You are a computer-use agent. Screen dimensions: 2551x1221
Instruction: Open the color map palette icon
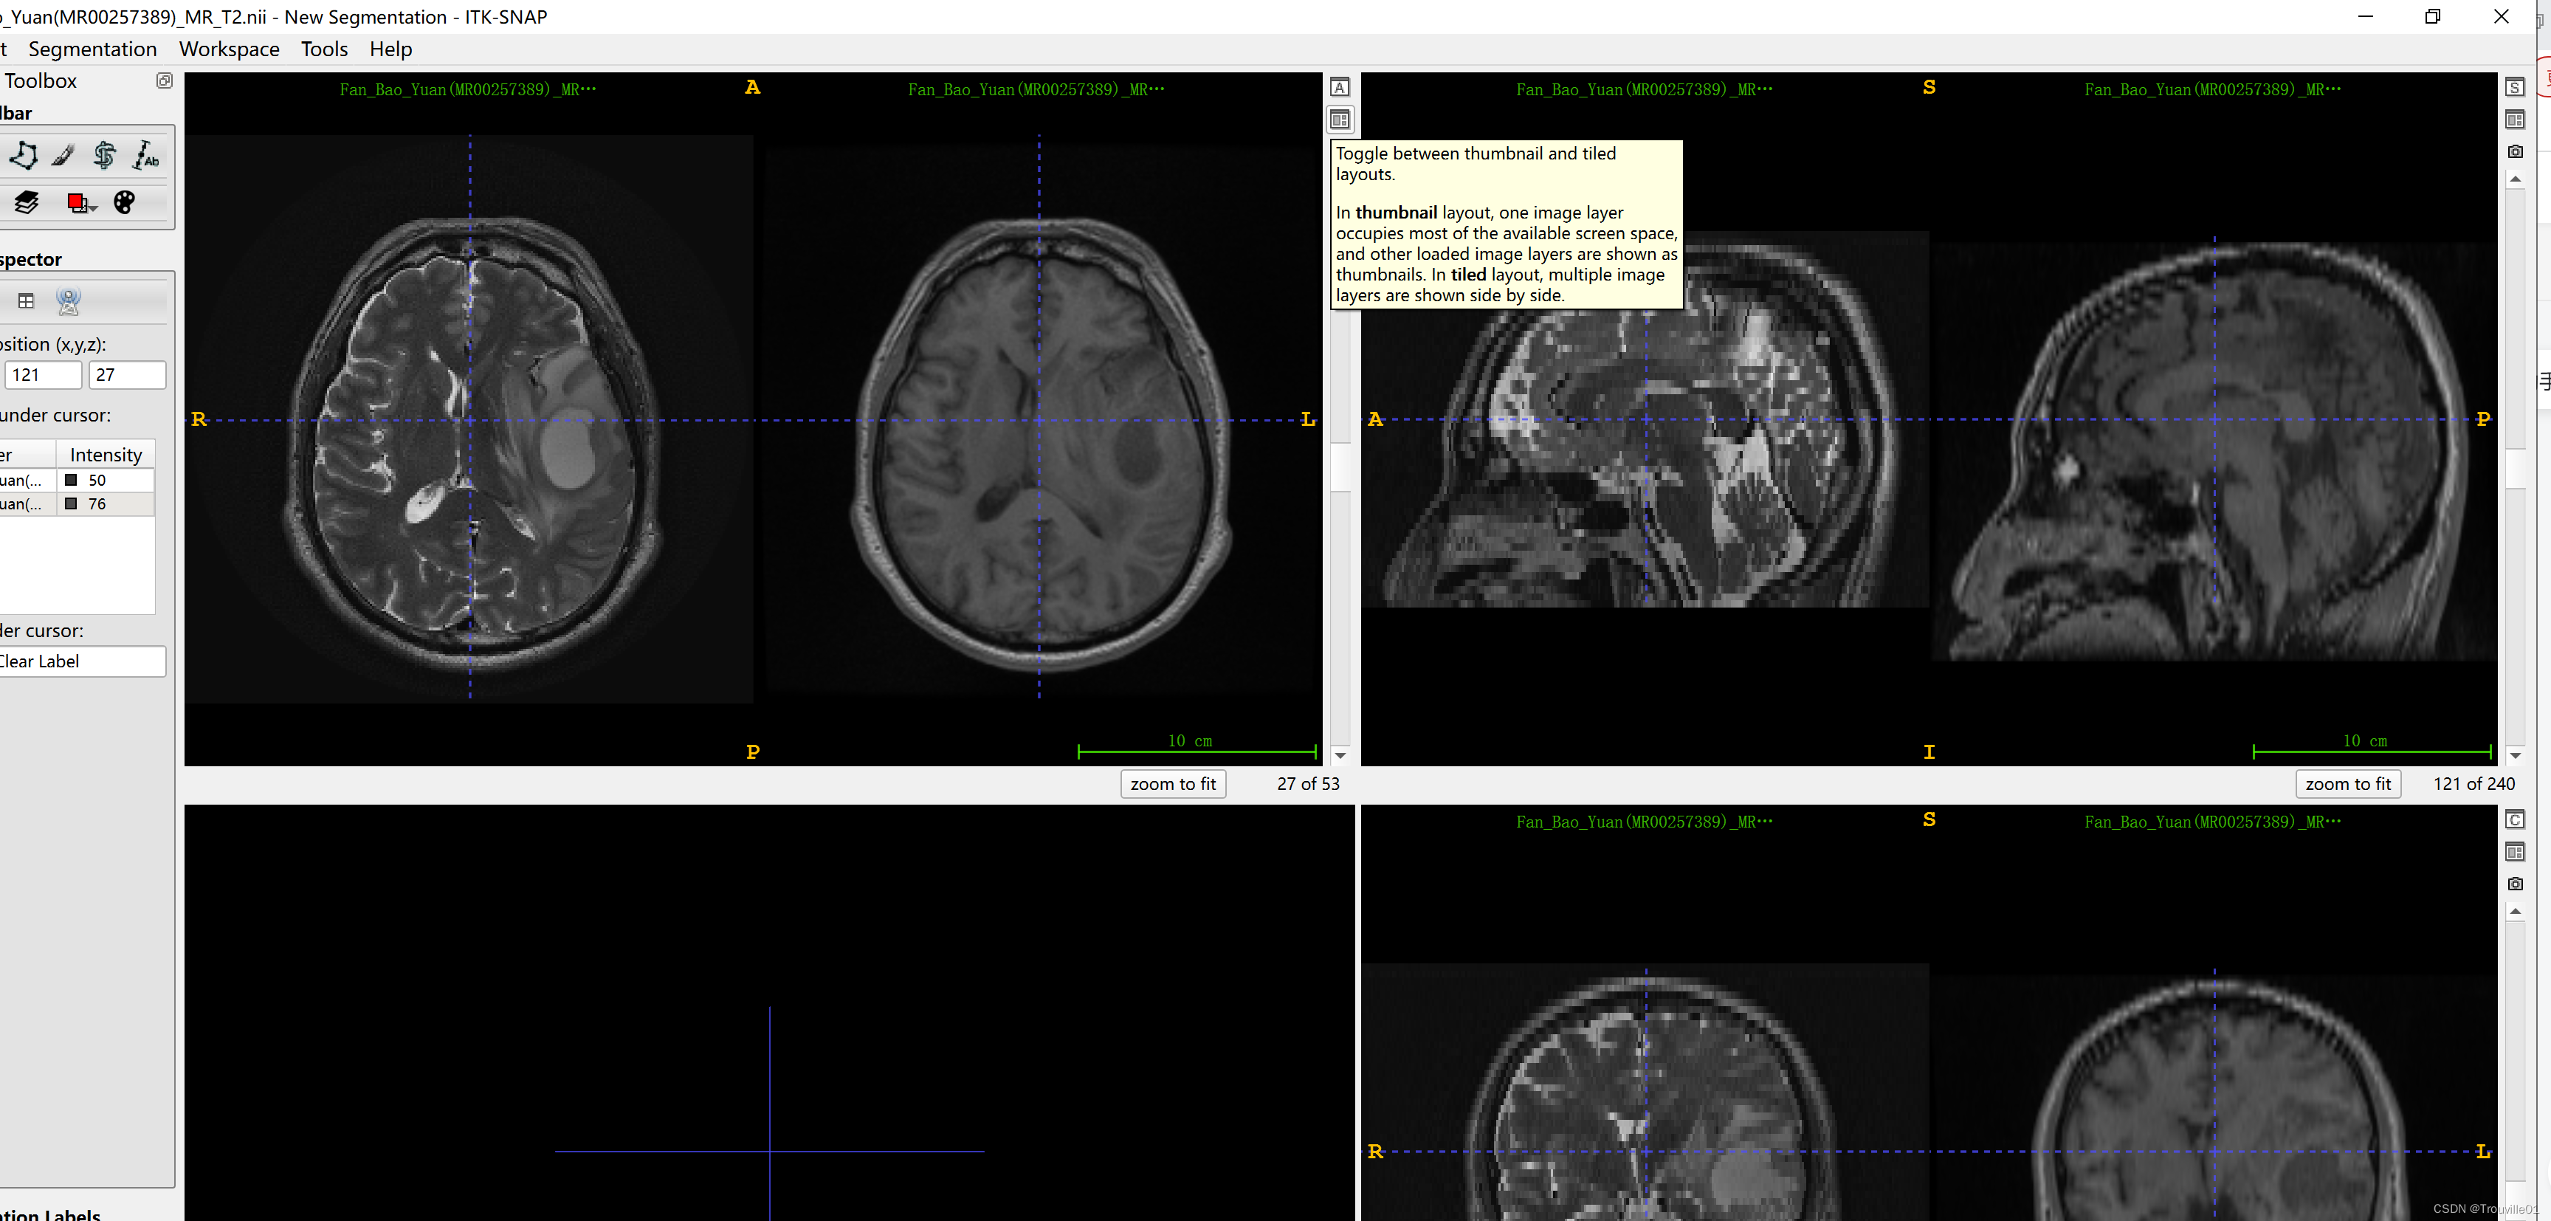point(124,203)
